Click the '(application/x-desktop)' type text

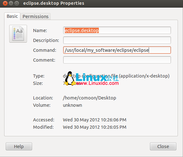click(144, 76)
